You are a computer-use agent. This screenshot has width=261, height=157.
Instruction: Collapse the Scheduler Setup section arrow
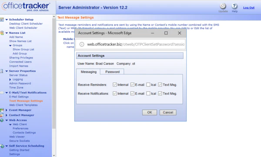[x=7, y=20]
